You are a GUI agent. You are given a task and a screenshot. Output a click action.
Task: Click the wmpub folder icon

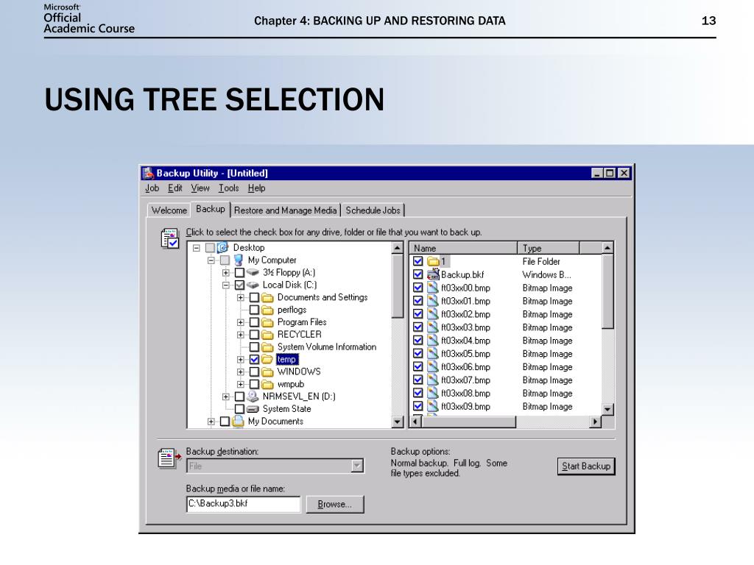coord(268,384)
